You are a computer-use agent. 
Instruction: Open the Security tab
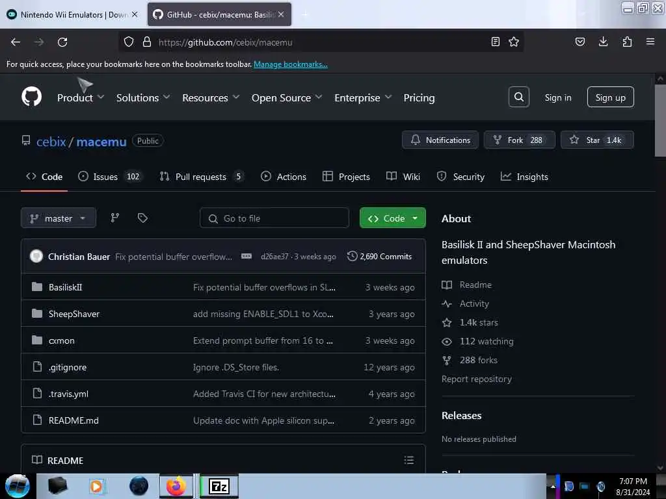[x=460, y=177]
